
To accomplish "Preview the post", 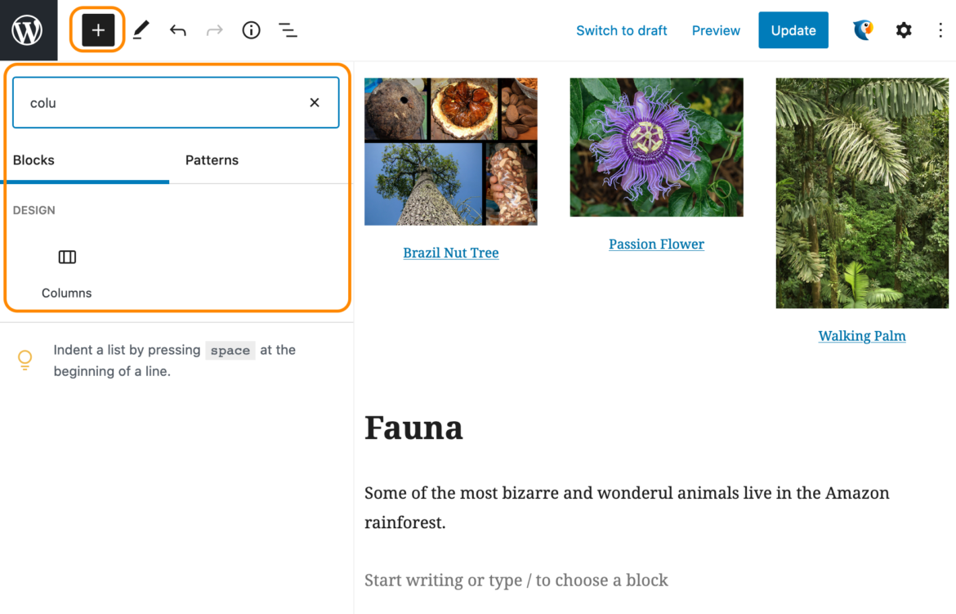I will pos(716,30).
